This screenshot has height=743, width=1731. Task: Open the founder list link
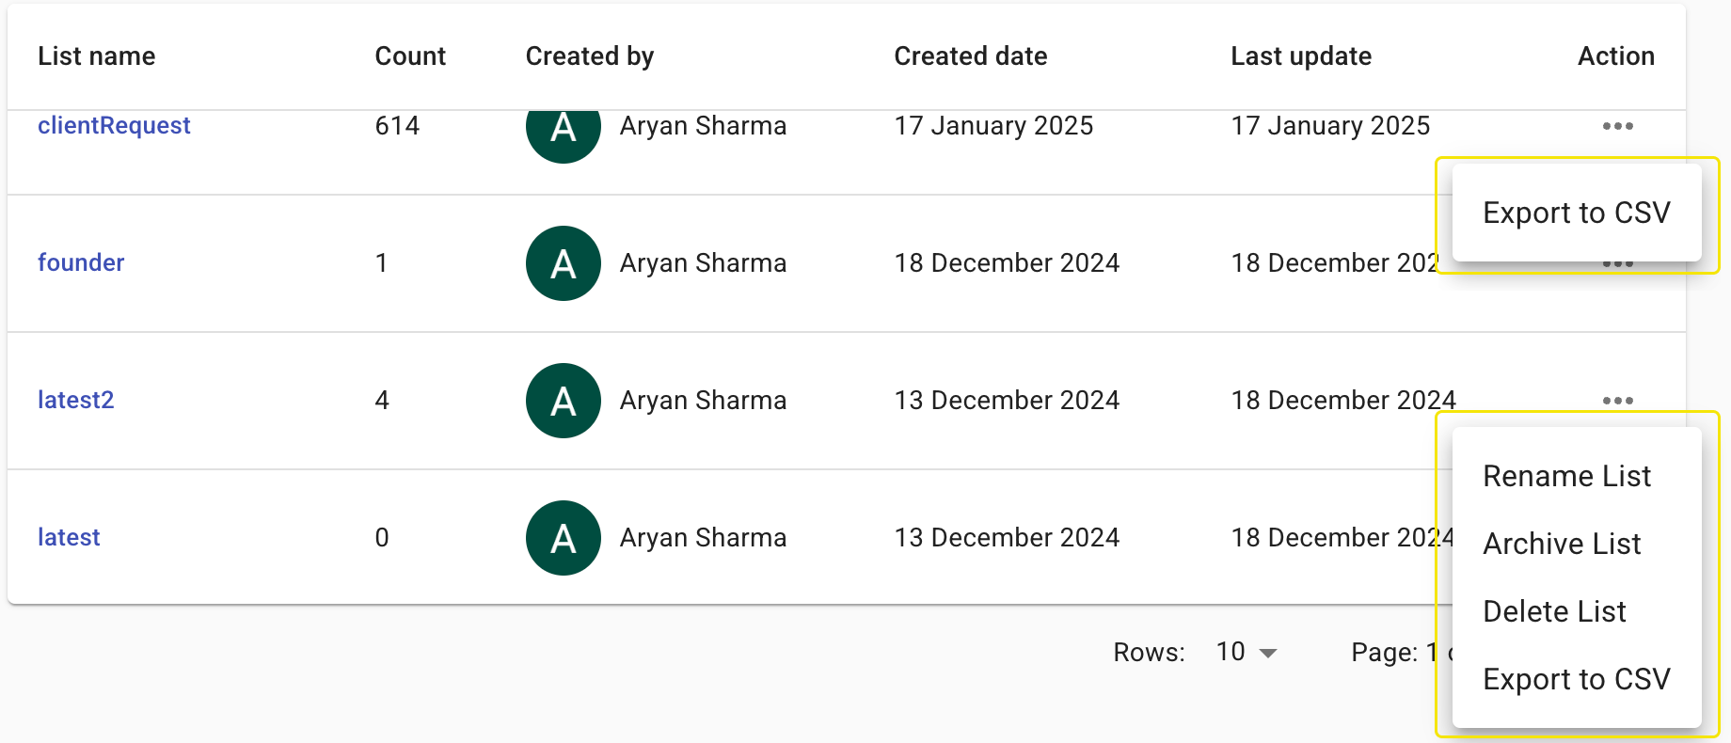(x=81, y=262)
